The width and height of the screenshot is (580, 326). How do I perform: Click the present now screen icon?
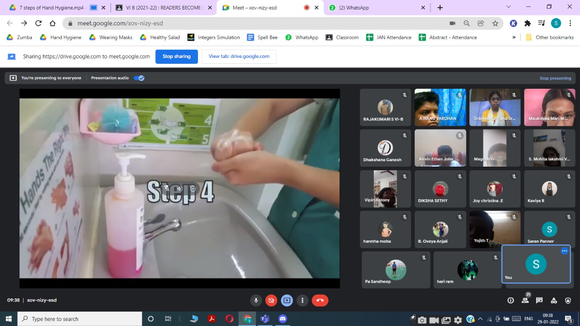[x=286, y=300]
